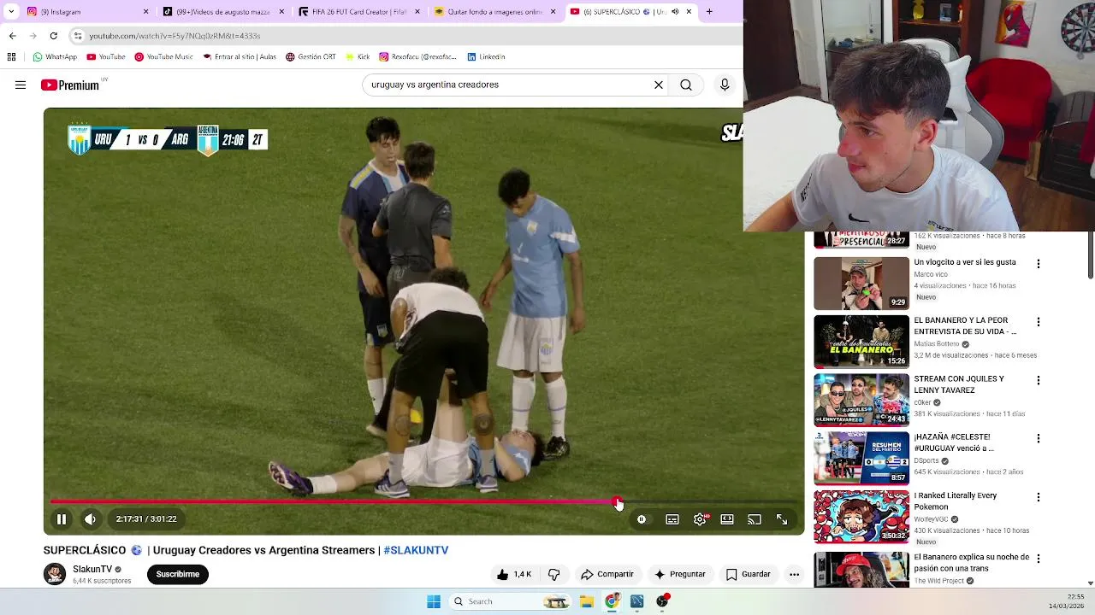Viewport: 1095px width, 615px height.
Task: Open the Rexofacu Instagram bookmark
Action: (418, 57)
